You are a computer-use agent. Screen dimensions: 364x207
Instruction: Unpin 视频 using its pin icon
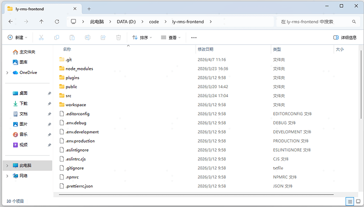[50, 145]
